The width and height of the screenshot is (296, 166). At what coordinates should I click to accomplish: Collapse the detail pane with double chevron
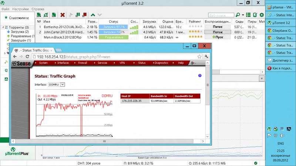click(x=262, y=78)
